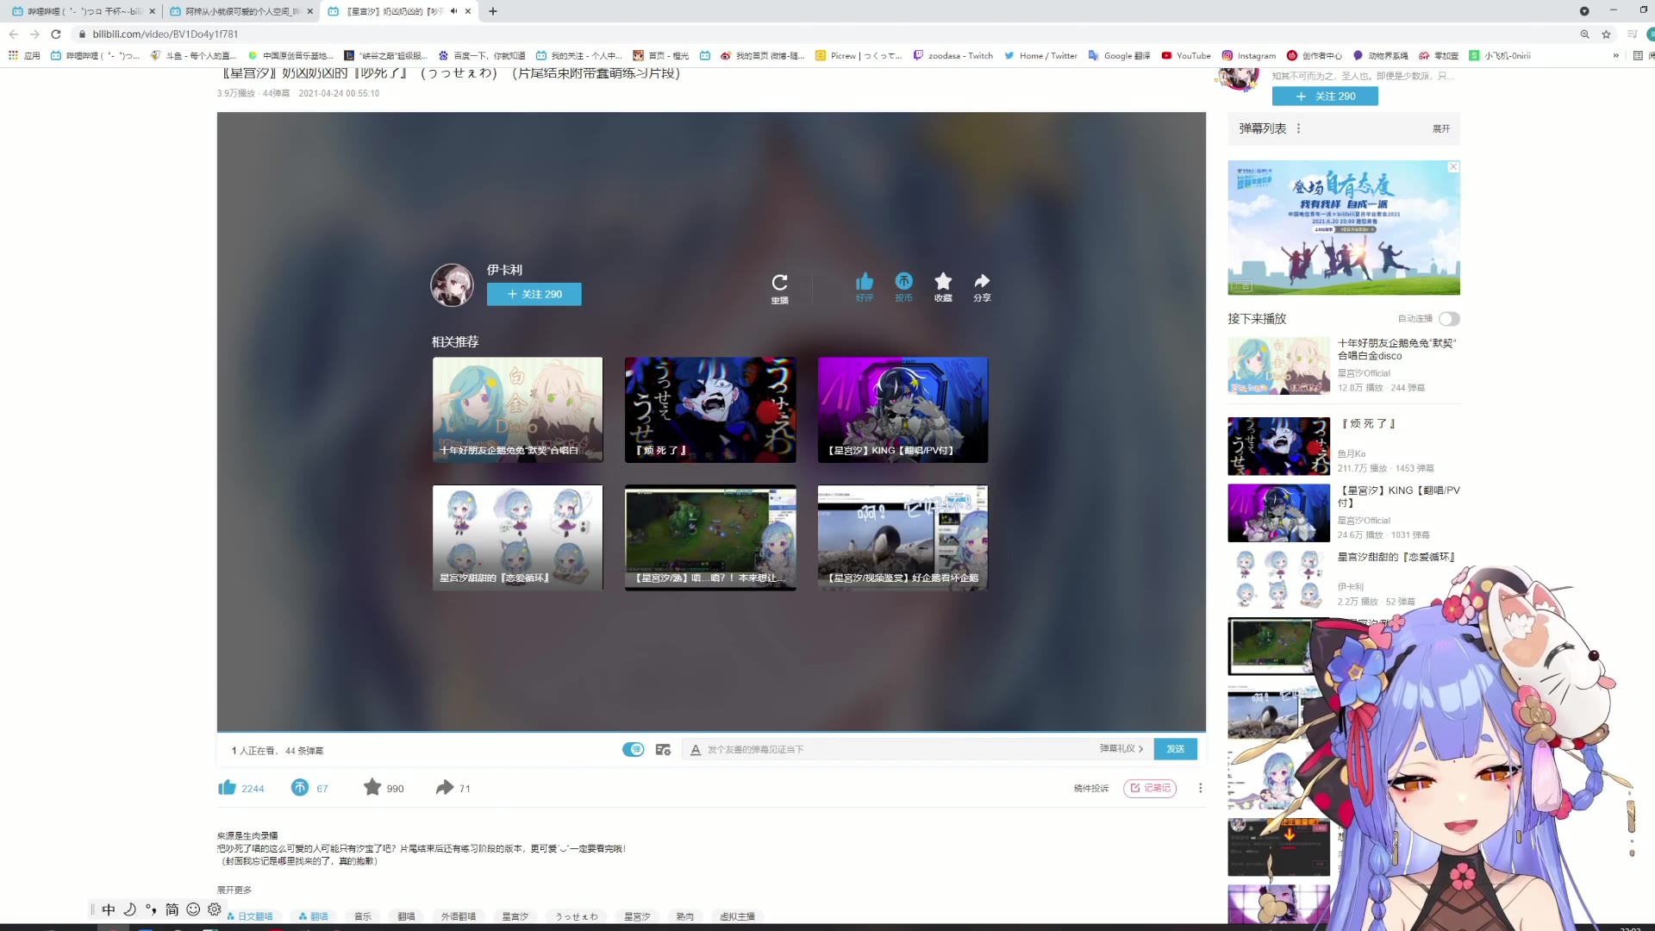Click the share arrow below the player

pyautogui.click(x=445, y=787)
